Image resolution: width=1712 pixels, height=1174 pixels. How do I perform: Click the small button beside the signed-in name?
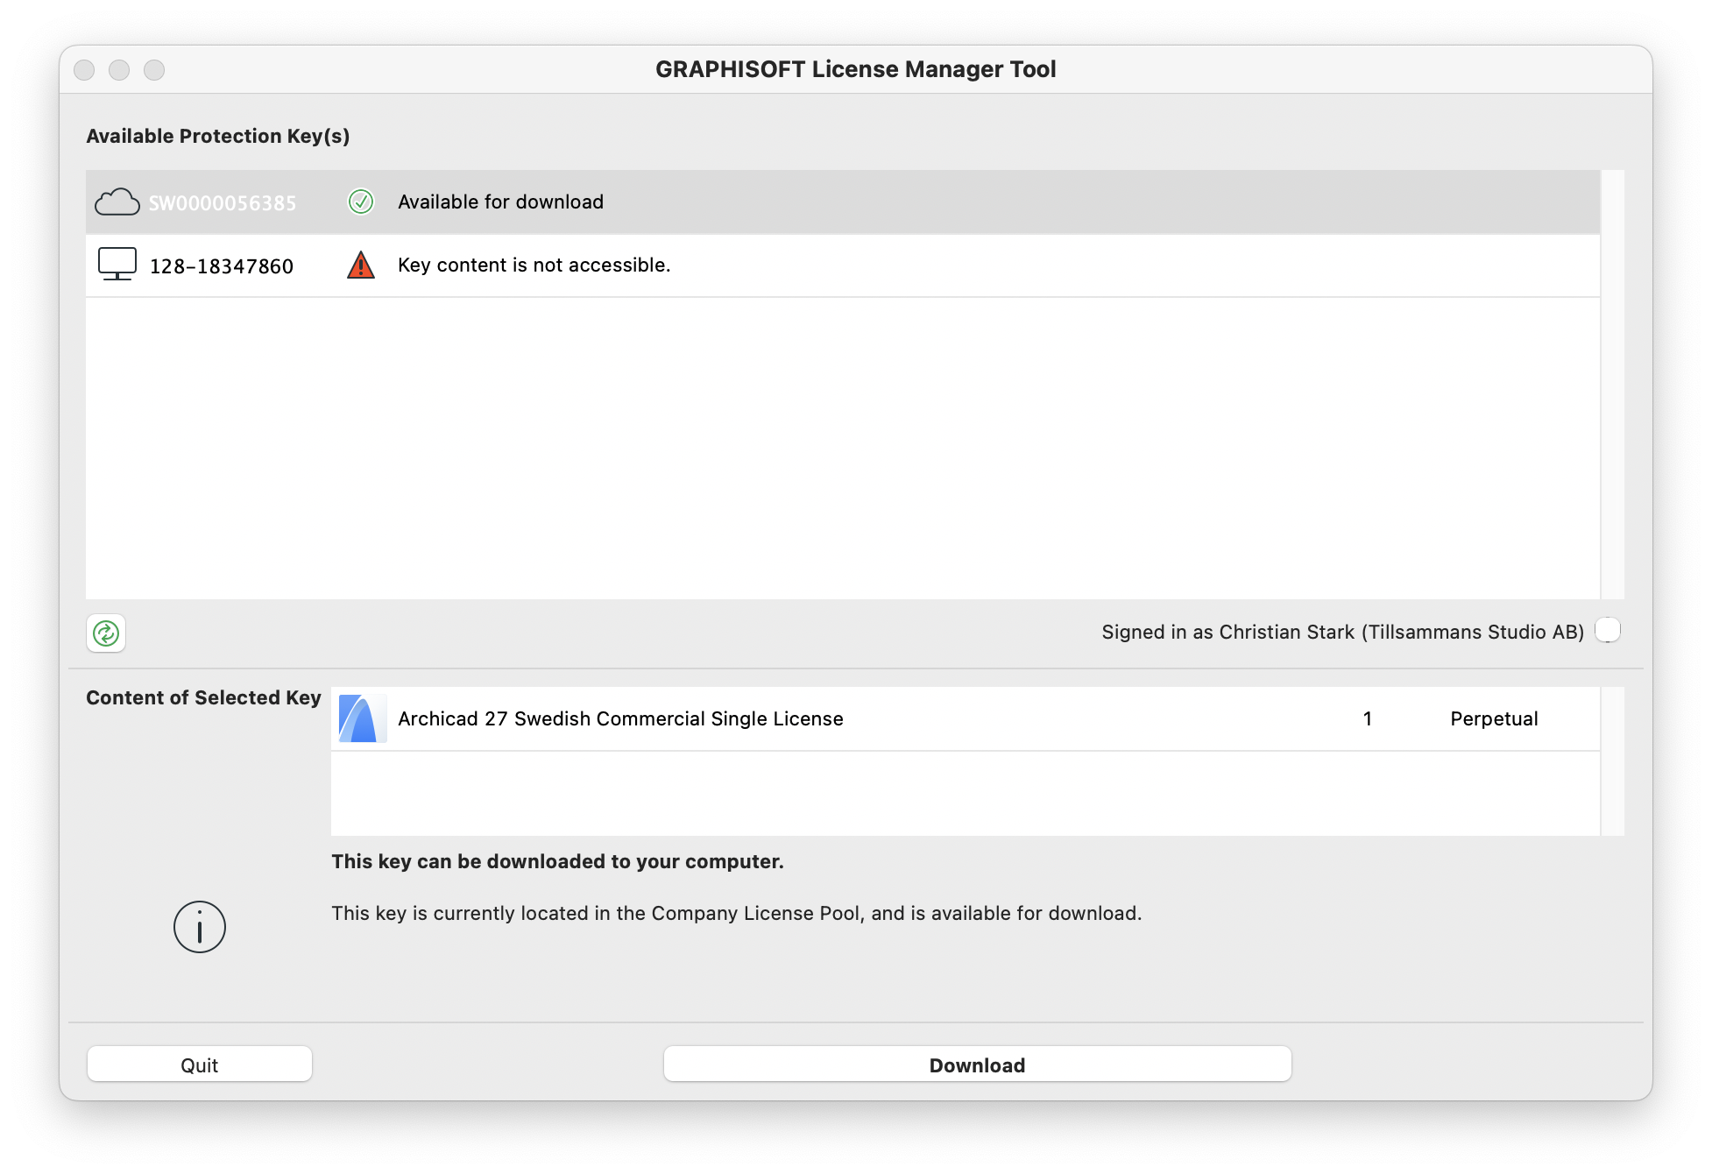(x=1608, y=630)
